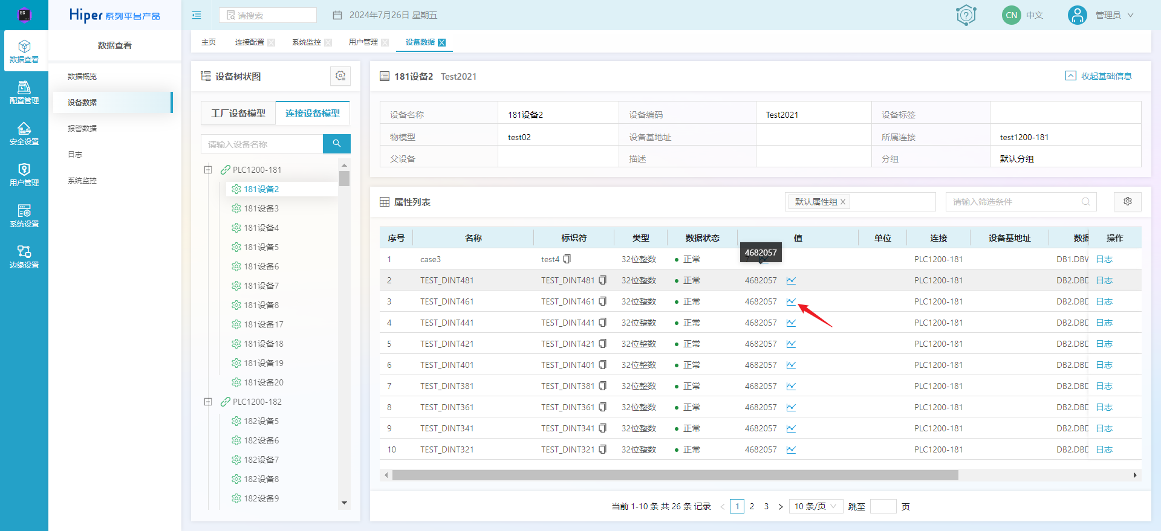Click the device tree scroll down arrow
This screenshot has height=531, width=1161.
tap(344, 503)
